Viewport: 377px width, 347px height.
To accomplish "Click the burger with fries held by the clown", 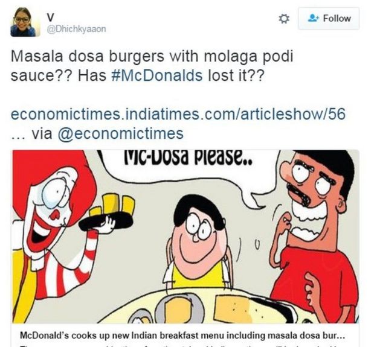I will [x=107, y=215].
